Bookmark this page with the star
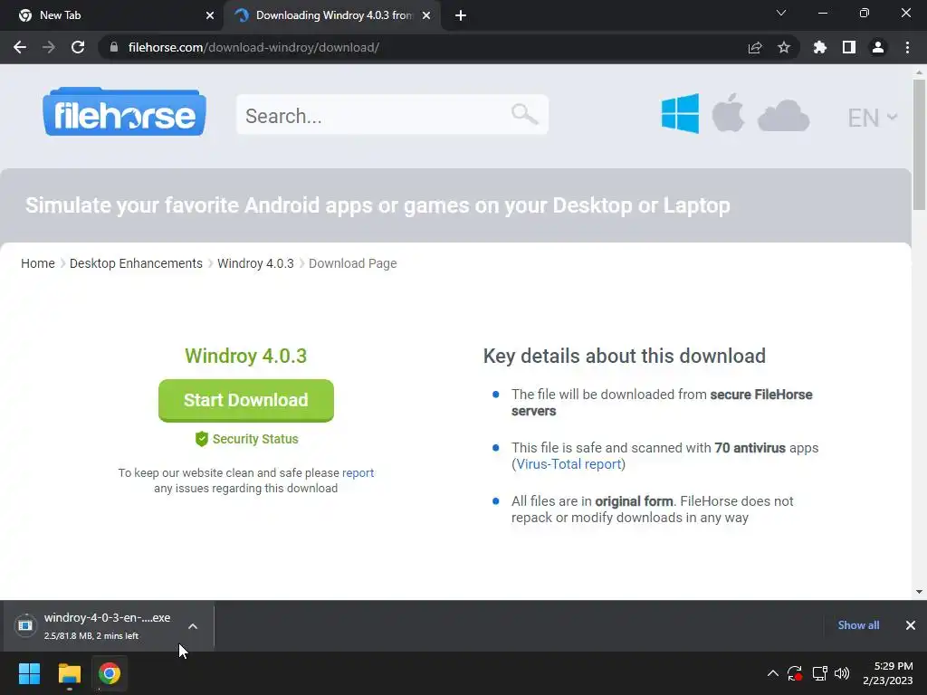Screen dimensions: 927x695 pos(784,47)
